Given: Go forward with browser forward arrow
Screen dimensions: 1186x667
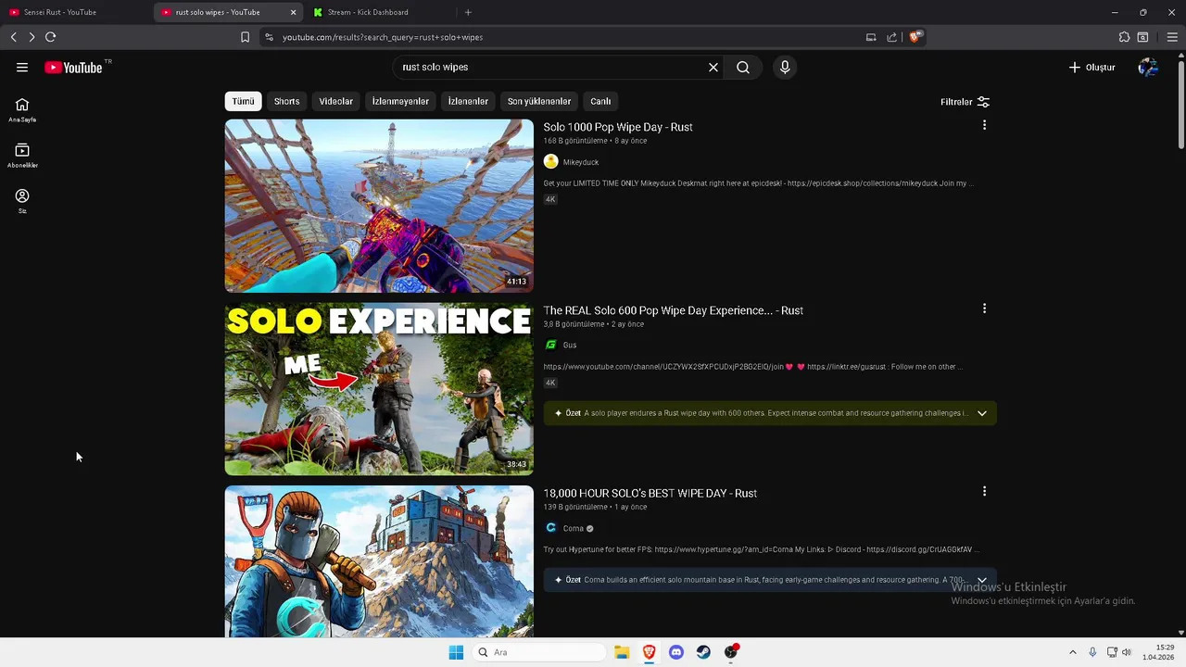Looking at the screenshot, I should pos(32,37).
